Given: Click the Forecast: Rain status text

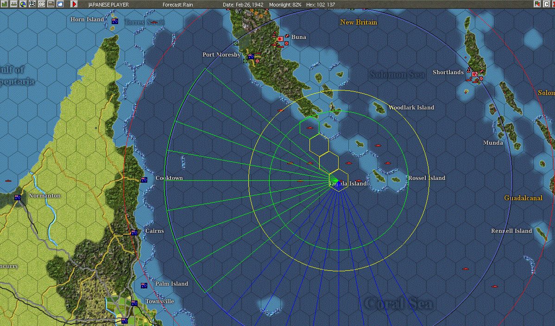Looking at the screenshot, I should (x=178, y=5).
